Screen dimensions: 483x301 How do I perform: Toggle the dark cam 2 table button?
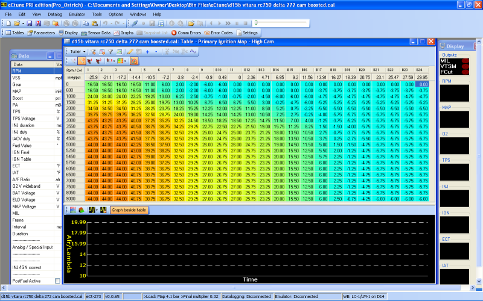pos(98,61)
